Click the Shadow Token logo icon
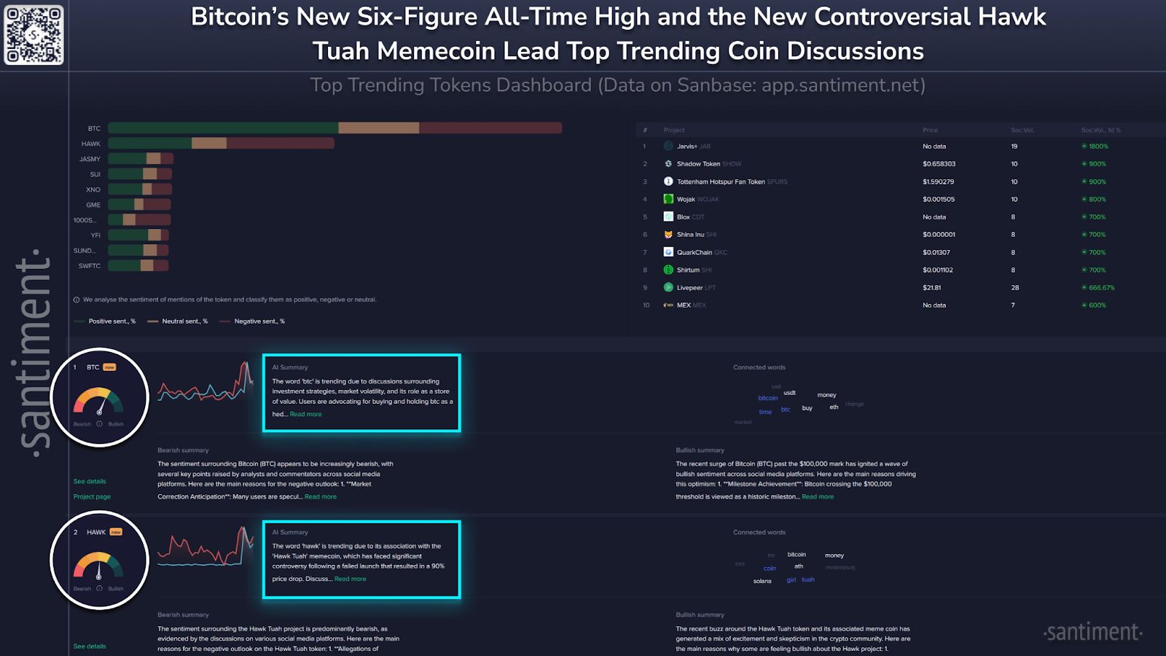The height and width of the screenshot is (656, 1166). click(668, 164)
